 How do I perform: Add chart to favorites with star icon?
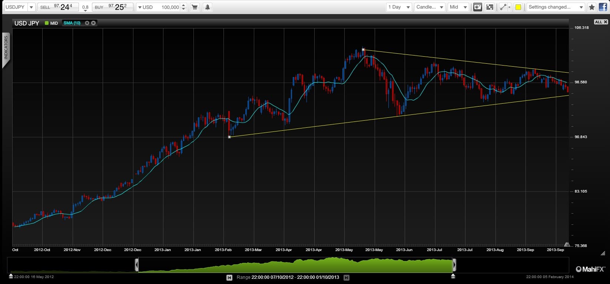point(592,7)
